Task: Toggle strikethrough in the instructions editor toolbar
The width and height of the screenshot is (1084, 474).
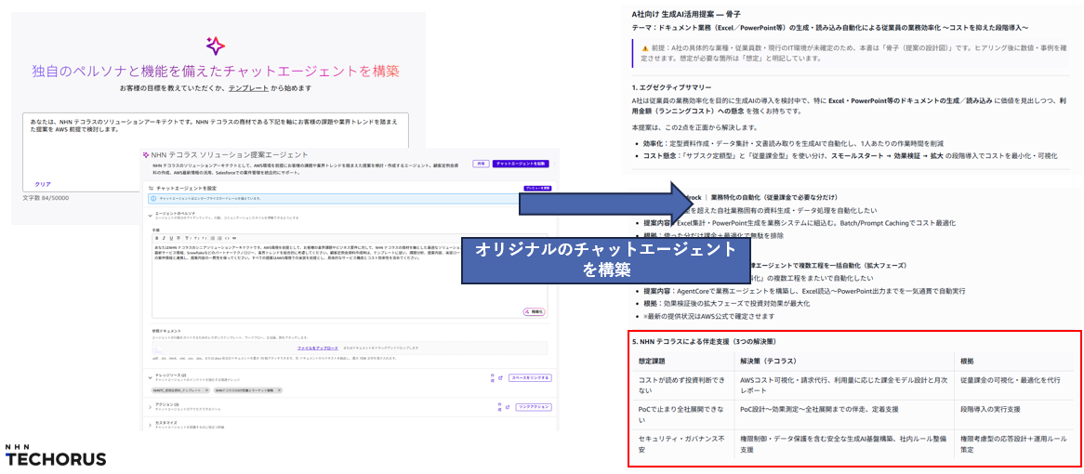Action: (177, 238)
